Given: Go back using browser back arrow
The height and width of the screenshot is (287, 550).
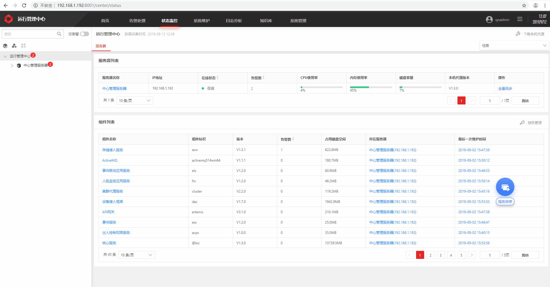Looking at the screenshot, I should (x=6, y=5).
